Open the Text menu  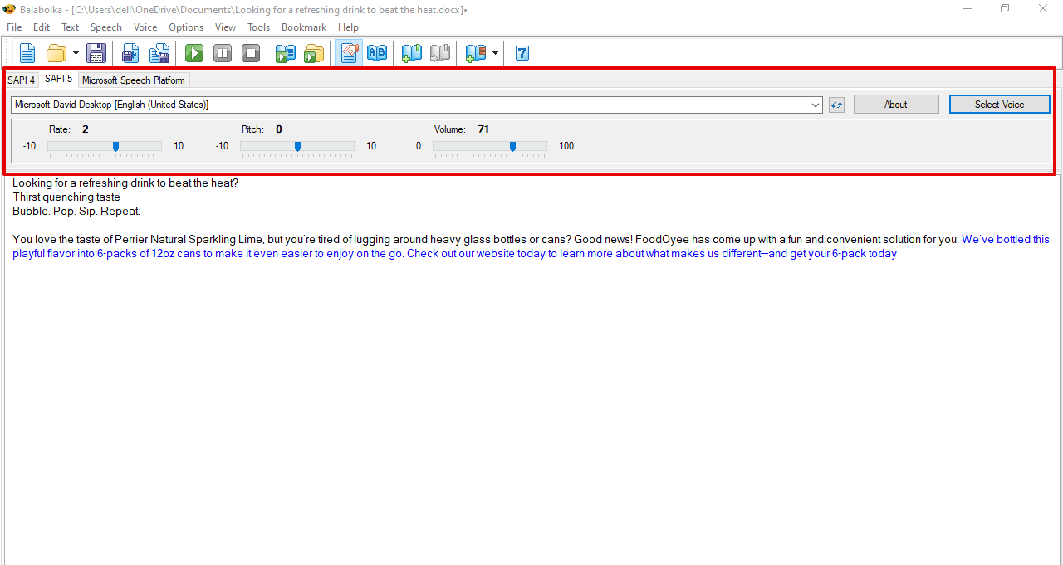click(x=71, y=27)
